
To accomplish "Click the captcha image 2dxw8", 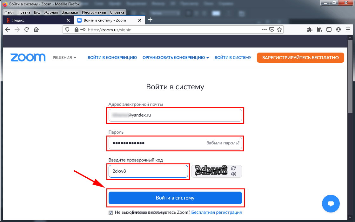I will [x=211, y=171].
